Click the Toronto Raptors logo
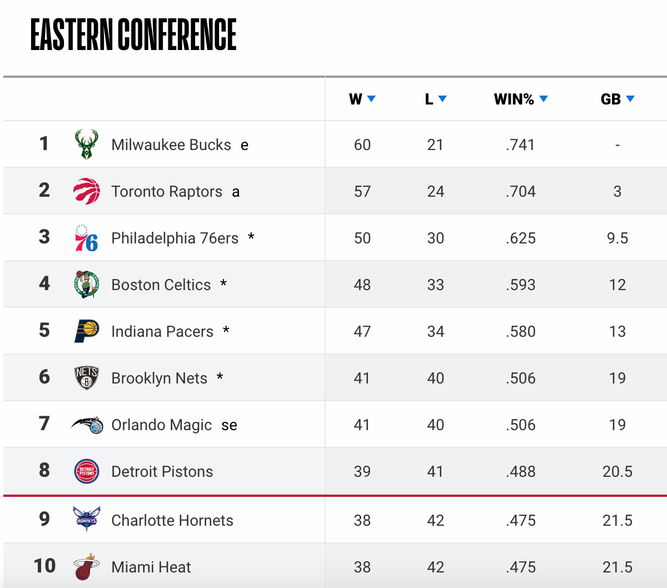 click(87, 191)
